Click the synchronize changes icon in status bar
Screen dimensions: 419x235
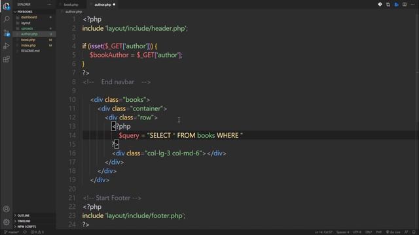tap(25, 232)
